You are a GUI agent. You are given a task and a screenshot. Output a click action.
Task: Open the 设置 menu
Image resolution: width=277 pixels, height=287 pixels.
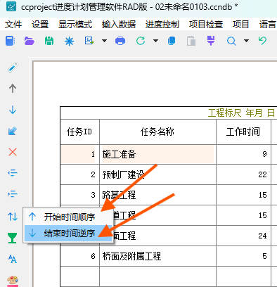coord(40,25)
